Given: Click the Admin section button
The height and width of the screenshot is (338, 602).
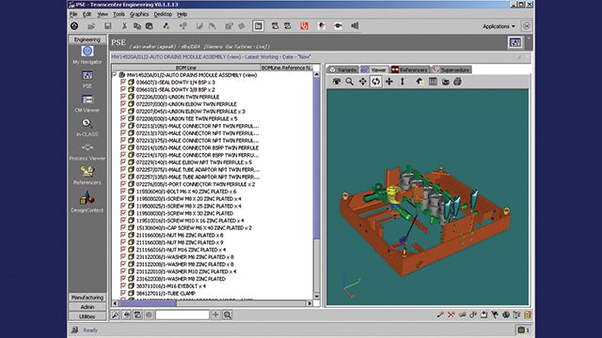Looking at the screenshot, I should coord(87,307).
